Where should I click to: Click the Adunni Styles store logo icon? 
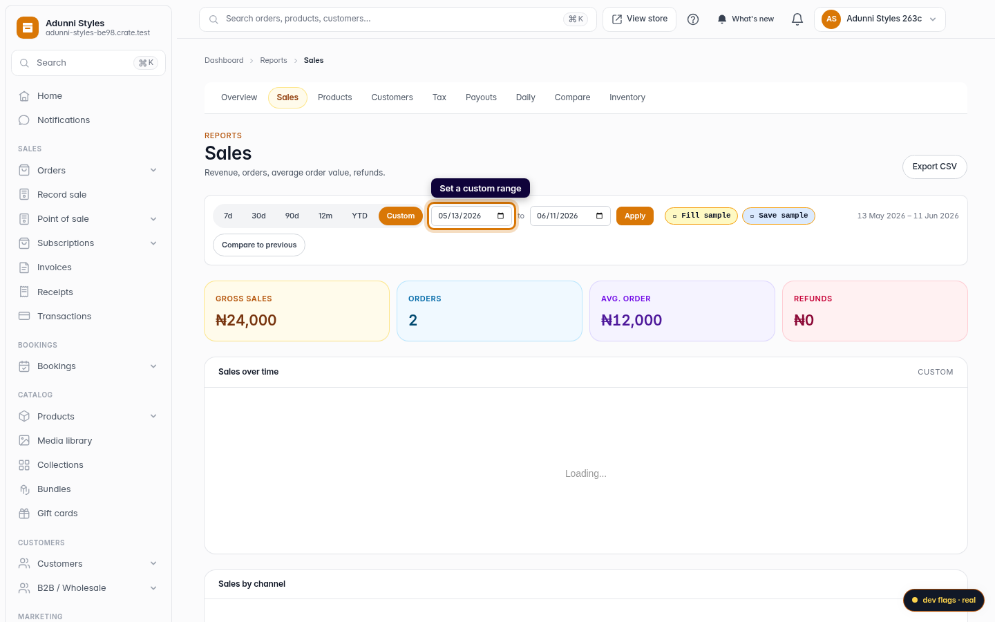pyautogui.click(x=28, y=28)
